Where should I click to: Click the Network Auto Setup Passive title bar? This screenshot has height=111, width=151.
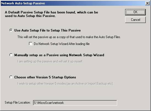(x=73, y=3)
